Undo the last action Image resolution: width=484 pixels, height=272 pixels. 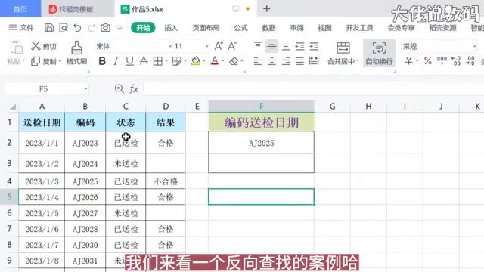(77, 28)
